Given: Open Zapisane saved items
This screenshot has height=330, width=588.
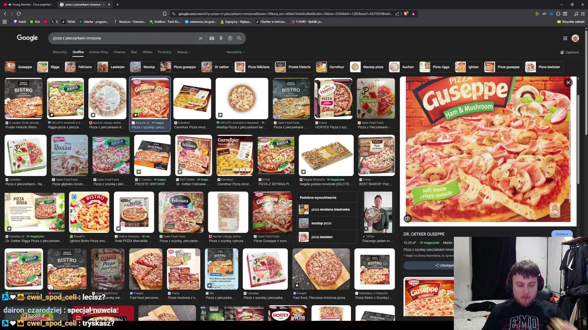Looking at the screenshot, I should point(570,52).
